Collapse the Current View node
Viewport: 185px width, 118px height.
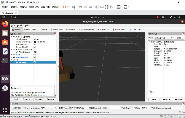click(x=149, y=42)
